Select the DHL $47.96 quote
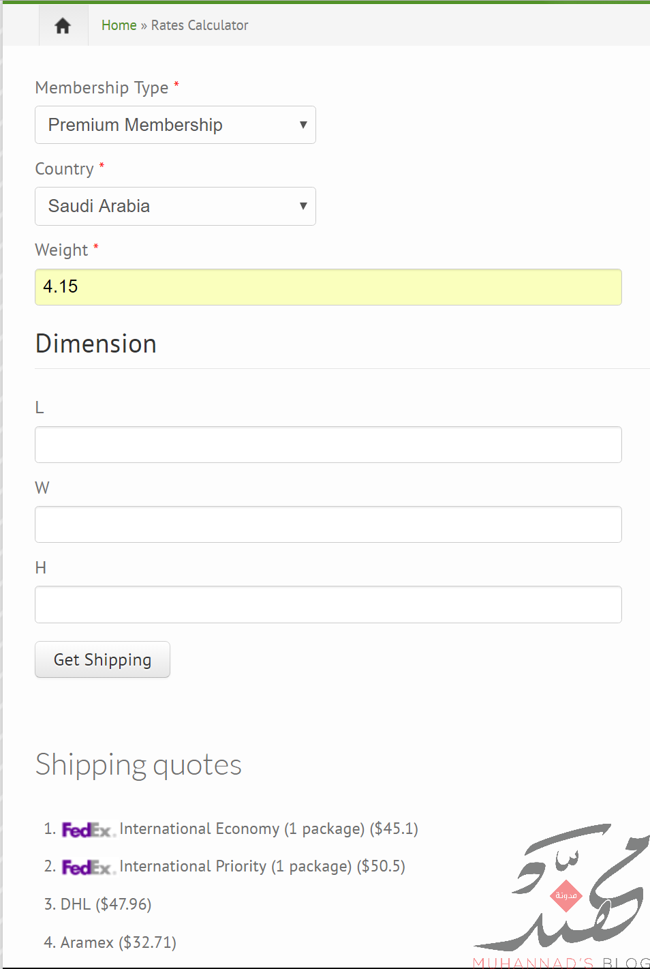Screen dimensions: 650x969 [x=106, y=904]
